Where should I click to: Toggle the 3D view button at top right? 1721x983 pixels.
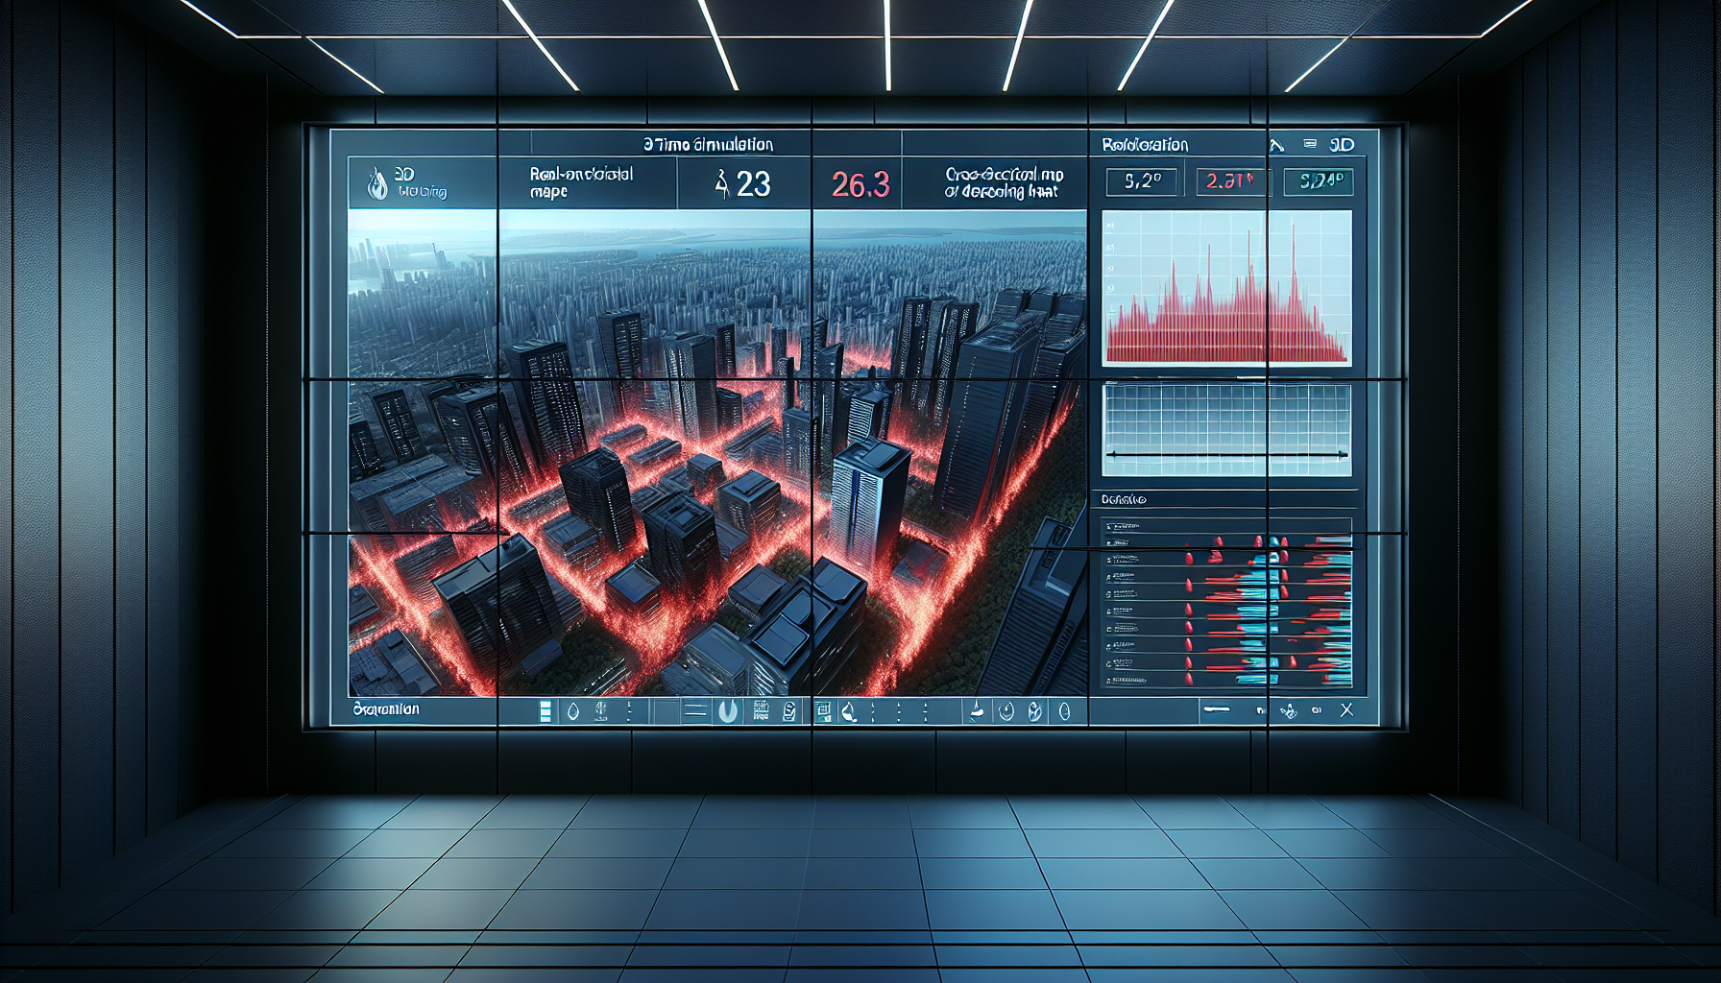point(1342,145)
